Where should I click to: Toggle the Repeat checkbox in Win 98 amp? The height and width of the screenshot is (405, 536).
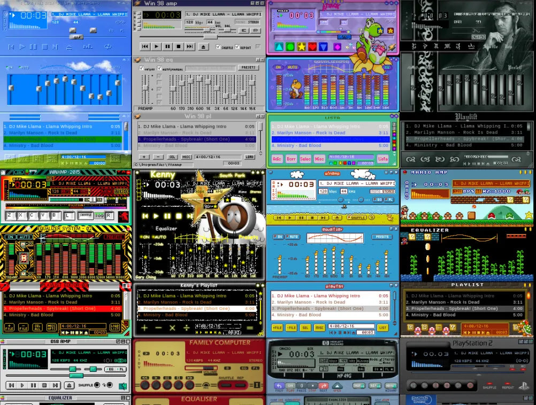pos(238,47)
